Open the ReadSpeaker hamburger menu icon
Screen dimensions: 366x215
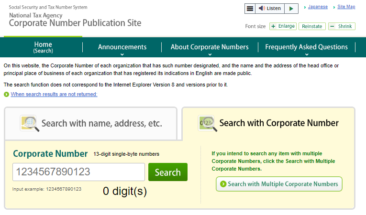pos(250,9)
